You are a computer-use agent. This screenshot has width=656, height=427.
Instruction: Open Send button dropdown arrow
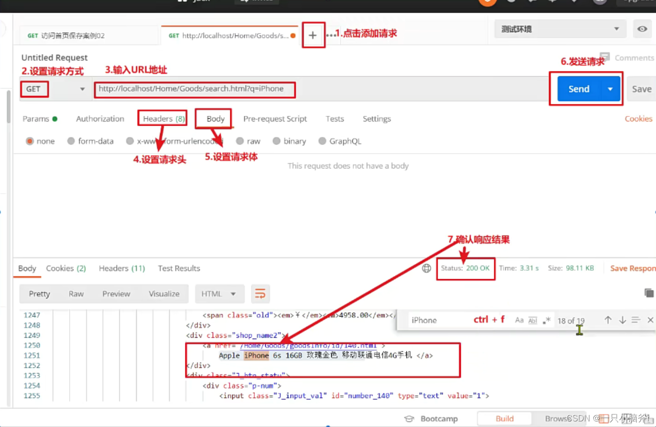[610, 89]
